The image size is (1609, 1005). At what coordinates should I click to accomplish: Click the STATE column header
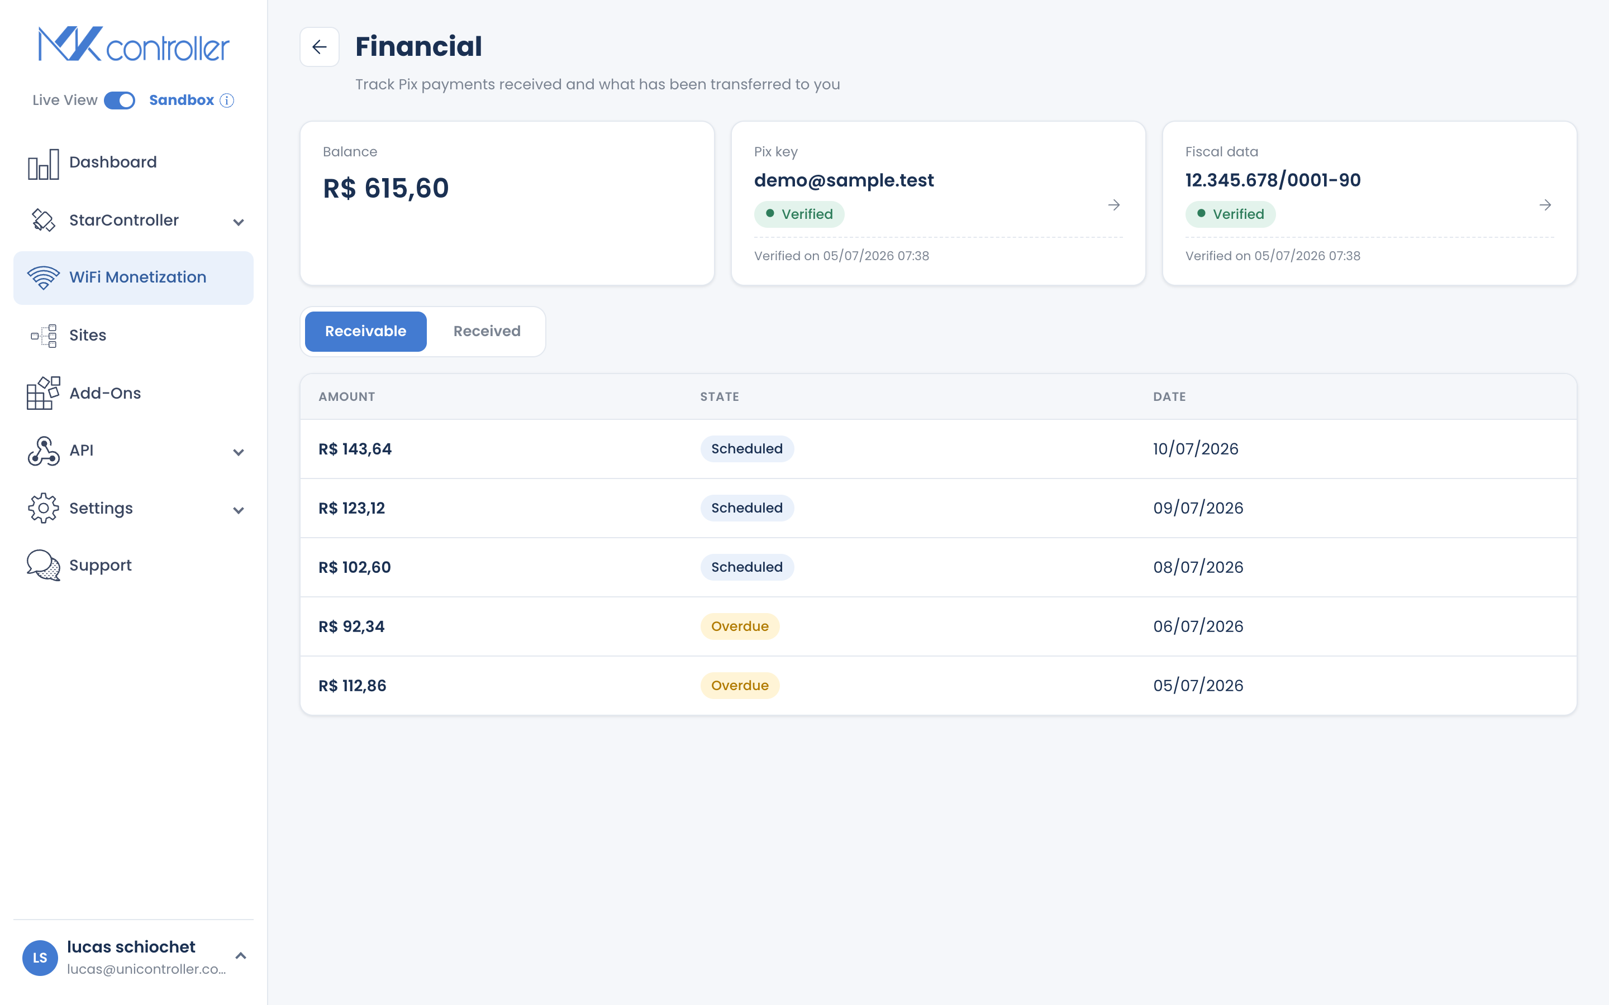[x=720, y=397]
